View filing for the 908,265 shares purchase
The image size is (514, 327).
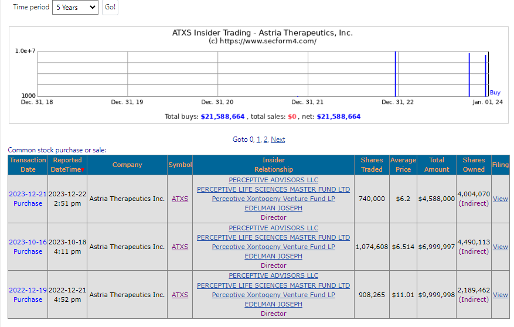point(501,295)
